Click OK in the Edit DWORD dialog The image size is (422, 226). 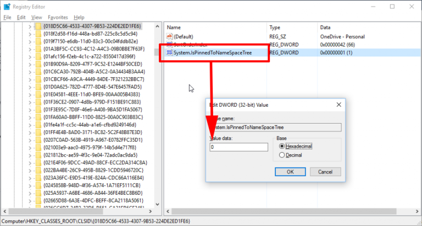click(x=290, y=171)
